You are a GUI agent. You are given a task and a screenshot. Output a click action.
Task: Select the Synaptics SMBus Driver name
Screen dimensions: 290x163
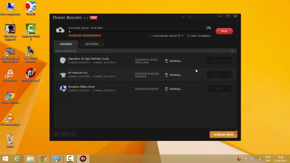(82, 86)
